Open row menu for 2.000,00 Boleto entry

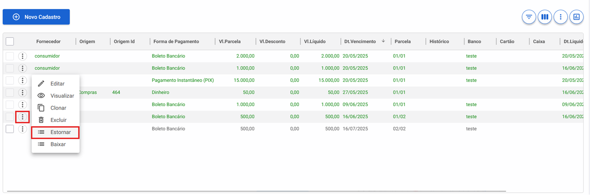(22, 56)
